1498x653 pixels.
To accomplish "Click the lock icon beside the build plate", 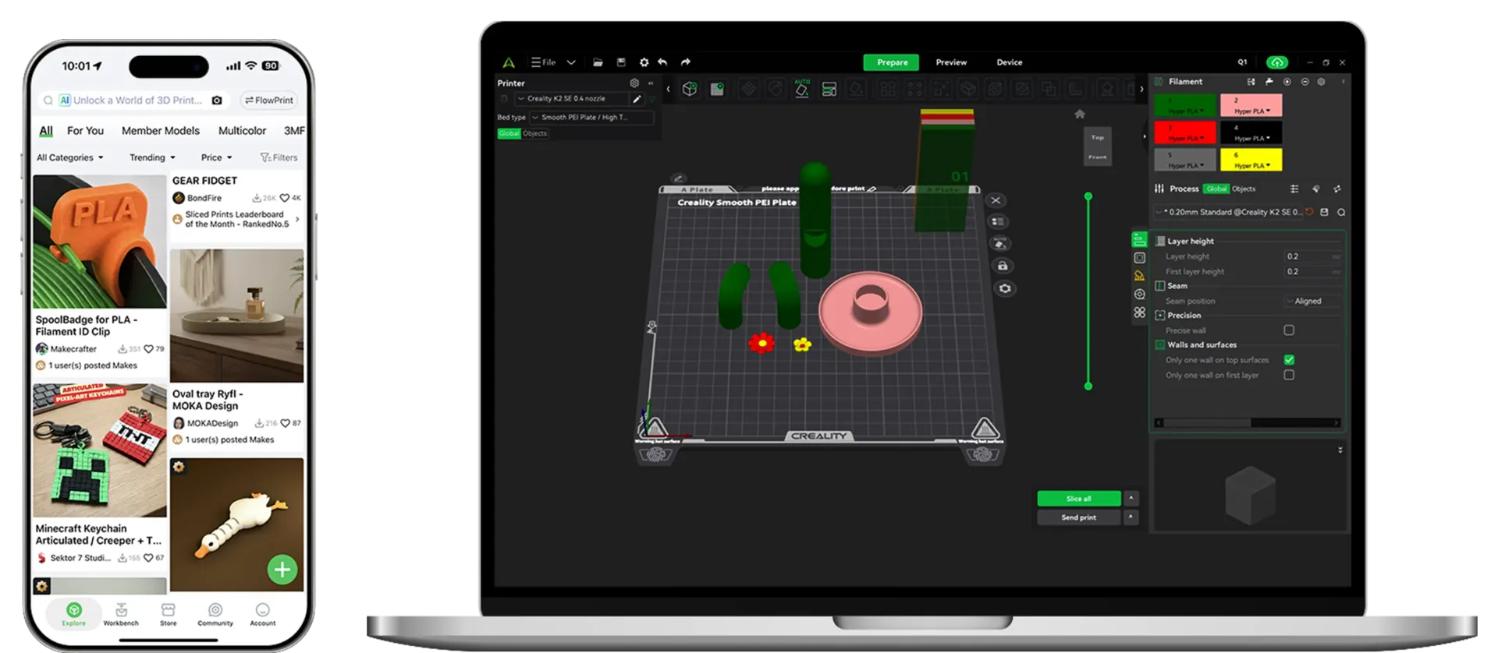I will (x=1003, y=266).
